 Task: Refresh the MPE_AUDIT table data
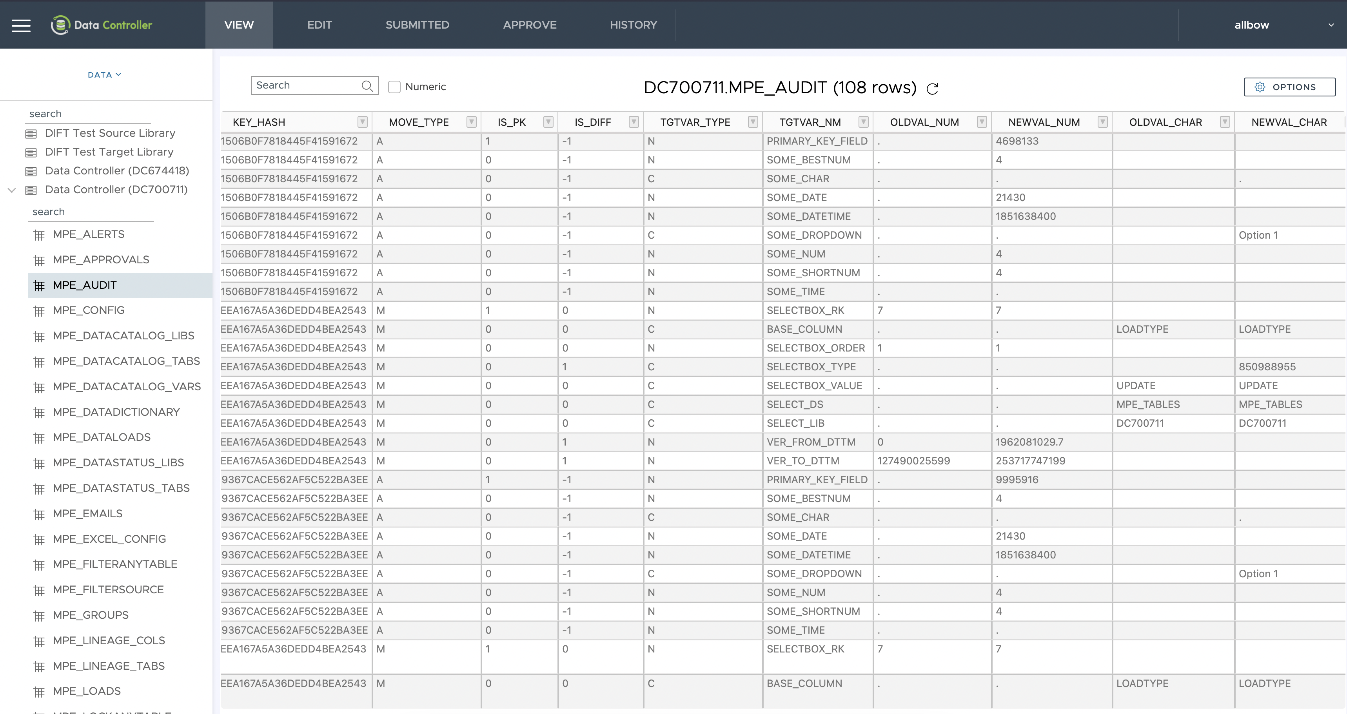coord(933,88)
